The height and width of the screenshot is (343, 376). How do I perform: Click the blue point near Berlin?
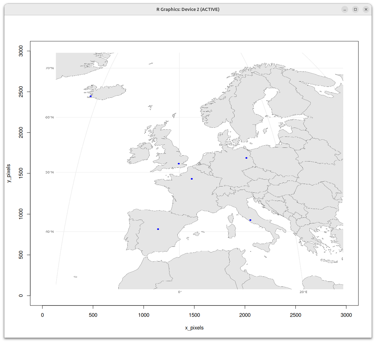click(246, 158)
